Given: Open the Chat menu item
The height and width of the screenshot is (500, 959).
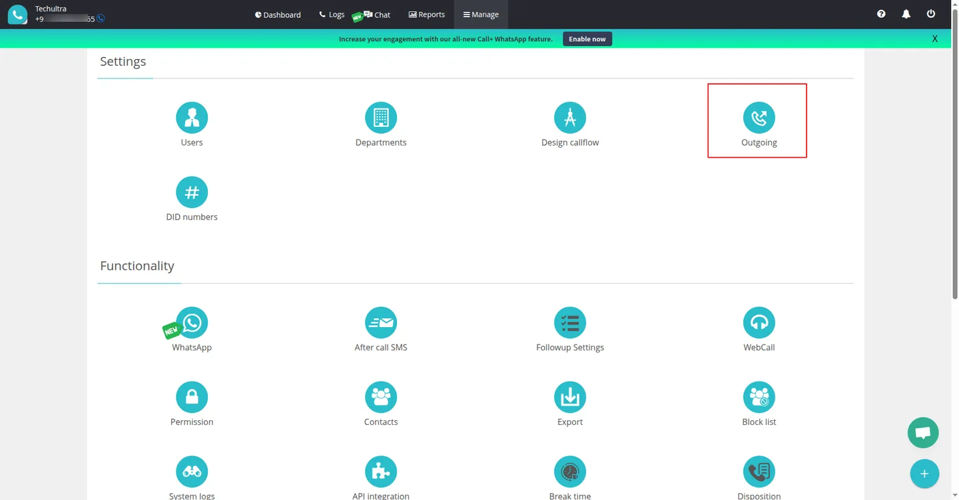Looking at the screenshot, I should click(377, 15).
